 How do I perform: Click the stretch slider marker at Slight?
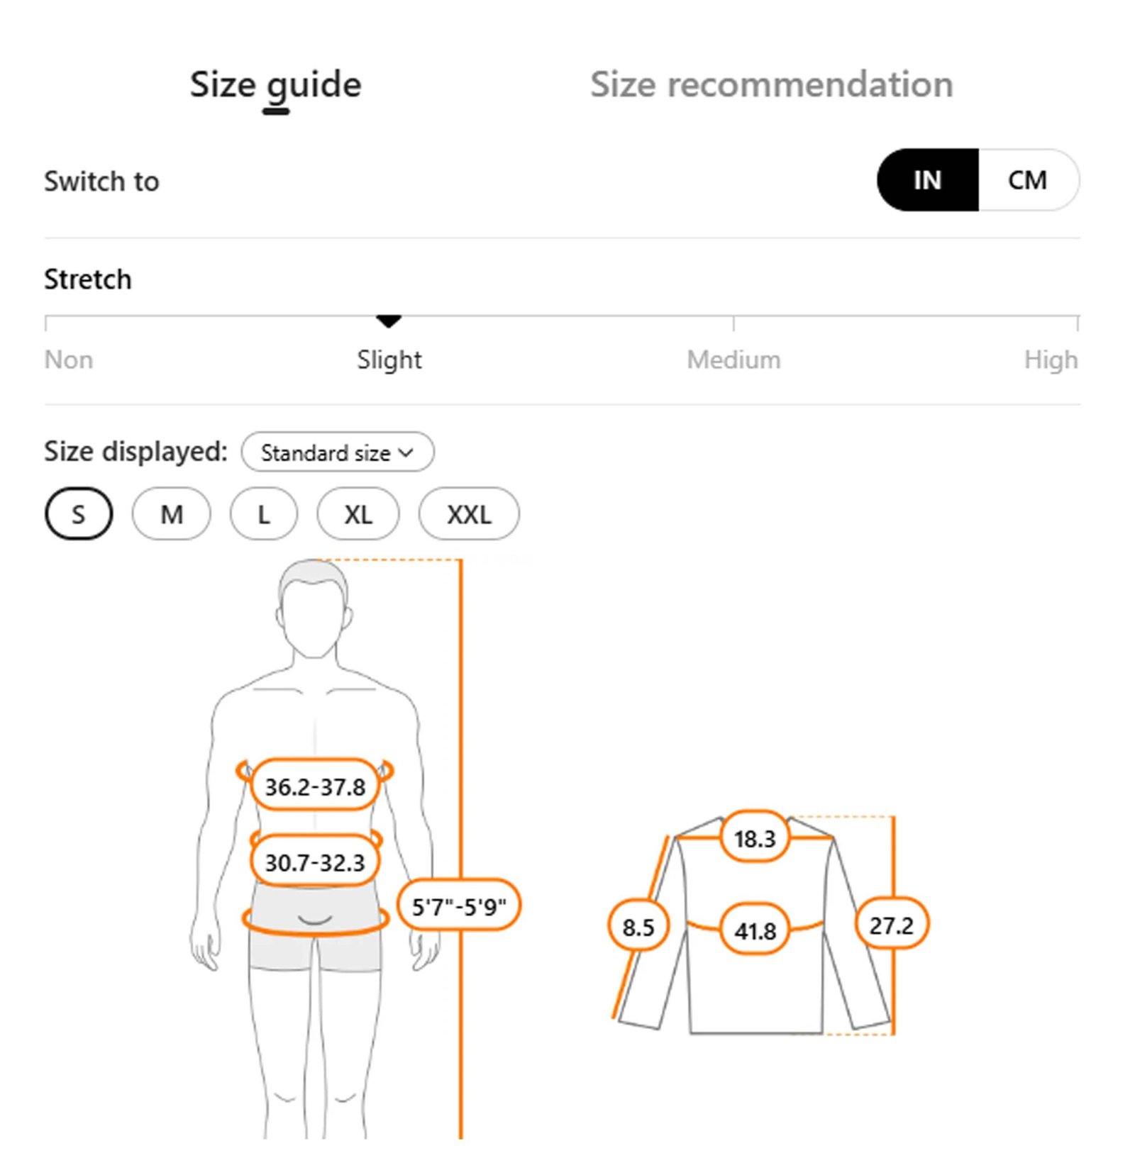point(389,322)
